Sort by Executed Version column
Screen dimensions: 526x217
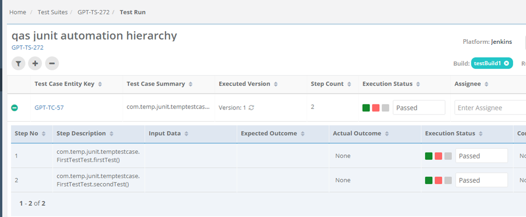tap(275, 84)
